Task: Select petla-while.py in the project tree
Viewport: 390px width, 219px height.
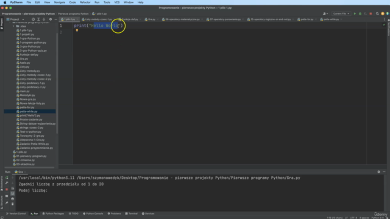Action: click(x=29, y=111)
